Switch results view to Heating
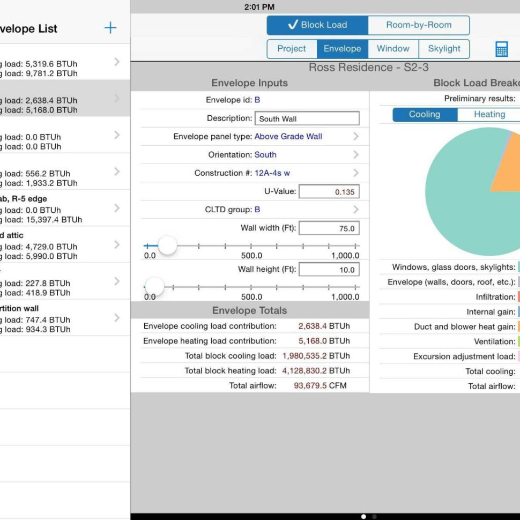The image size is (520, 520). (x=489, y=114)
